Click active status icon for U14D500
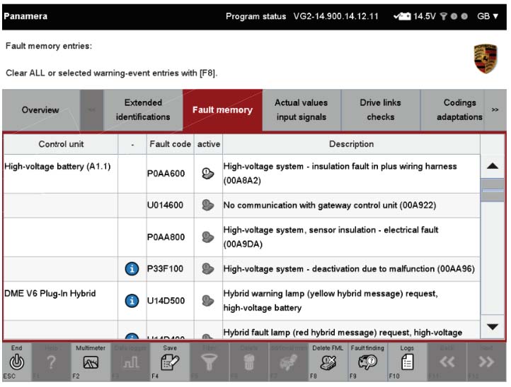Screen dimensions: 511x387 coord(207,301)
